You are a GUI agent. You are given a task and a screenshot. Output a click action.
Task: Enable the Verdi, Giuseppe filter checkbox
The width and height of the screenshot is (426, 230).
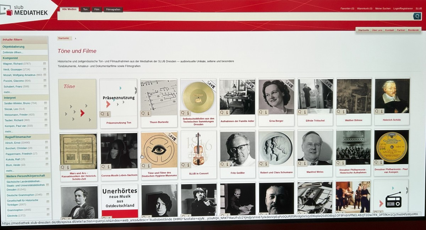[45, 69]
